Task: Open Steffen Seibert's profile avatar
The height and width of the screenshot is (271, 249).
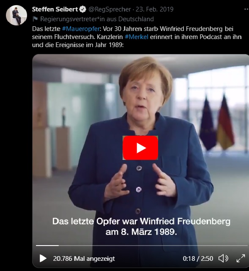Action: (16, 15)
